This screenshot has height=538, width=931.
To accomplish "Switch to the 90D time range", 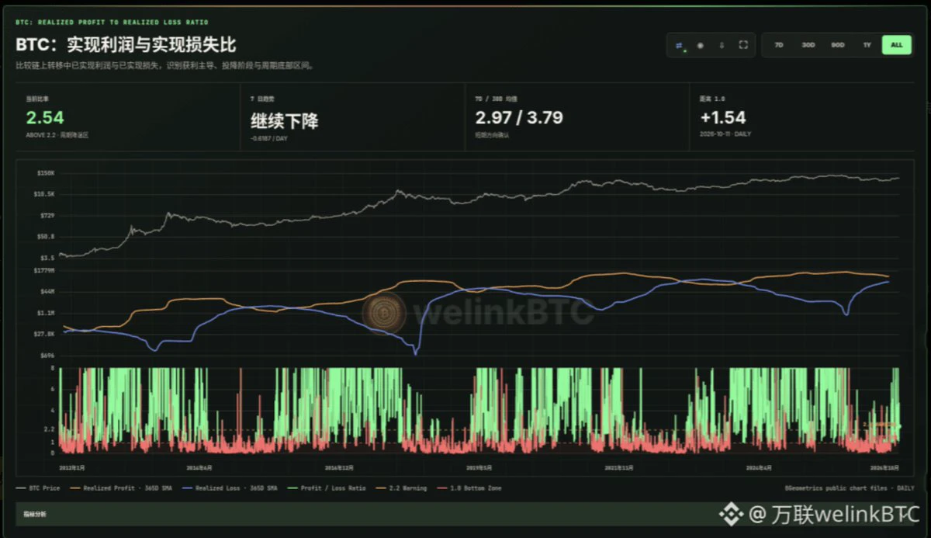I will (x=838, y=45).
